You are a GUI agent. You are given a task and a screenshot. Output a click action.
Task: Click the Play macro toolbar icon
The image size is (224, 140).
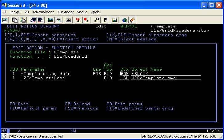click(96, 20)
